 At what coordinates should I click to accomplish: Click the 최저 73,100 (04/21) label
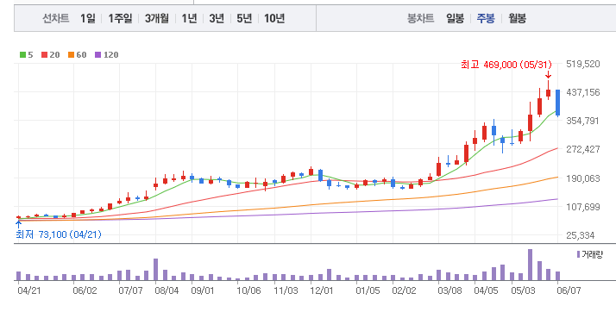click(58, 234)
